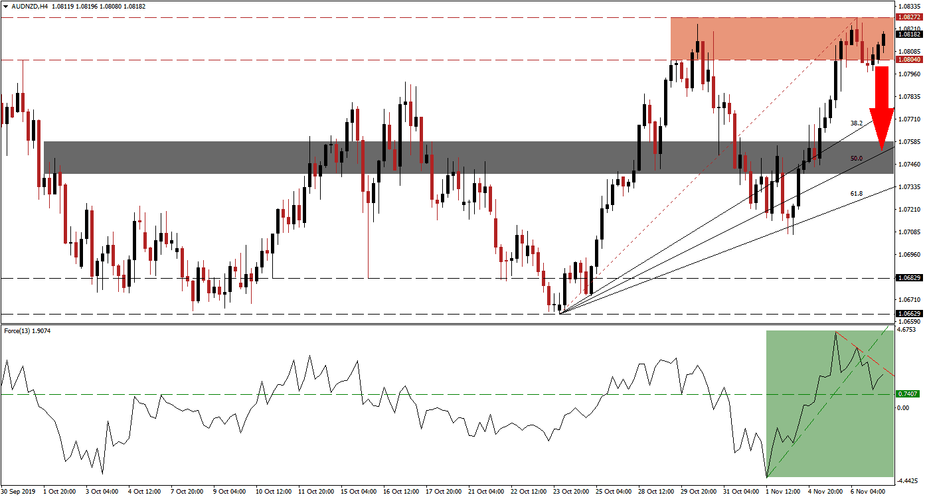This screenshot has width=925, height=499.
Task: Click the 1.08040 support price label
Action: [909, 58]
